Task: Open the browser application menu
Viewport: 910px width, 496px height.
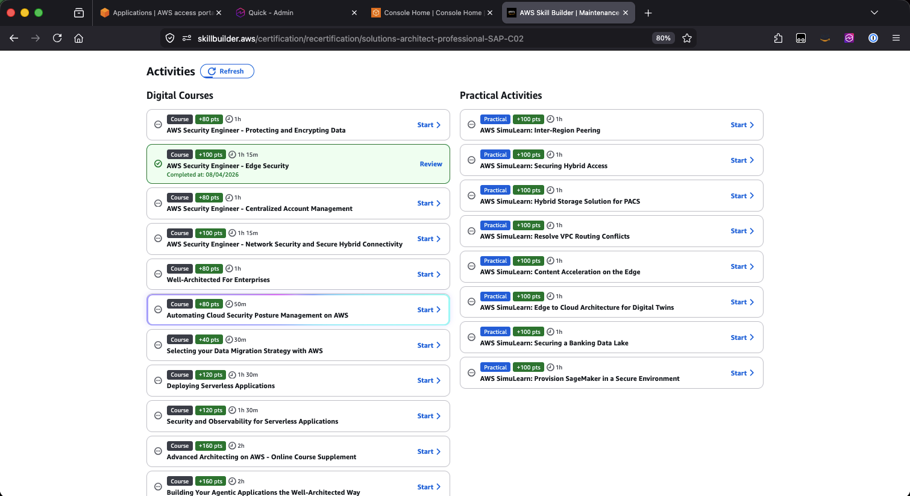Action: [x=896, y=38]
